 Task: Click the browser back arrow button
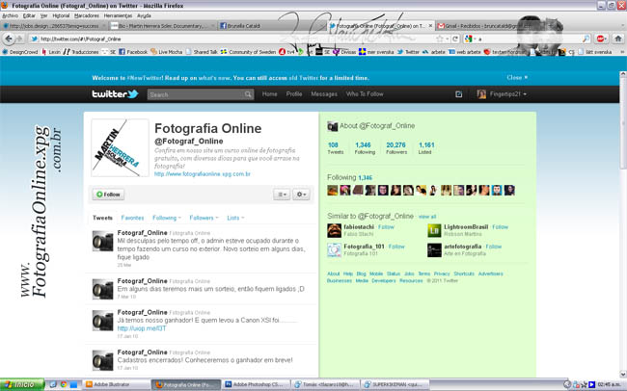(x=9, y=39)
